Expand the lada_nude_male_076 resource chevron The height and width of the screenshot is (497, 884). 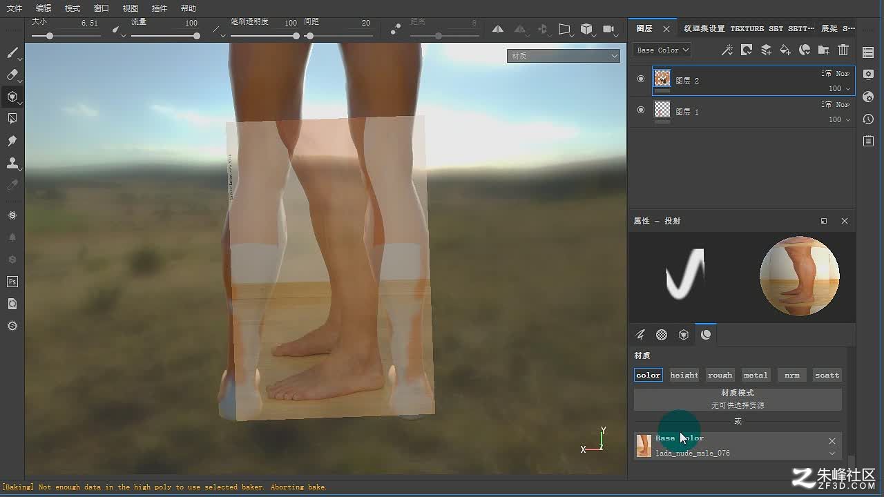pyautogui.click(x=832, y=454)
